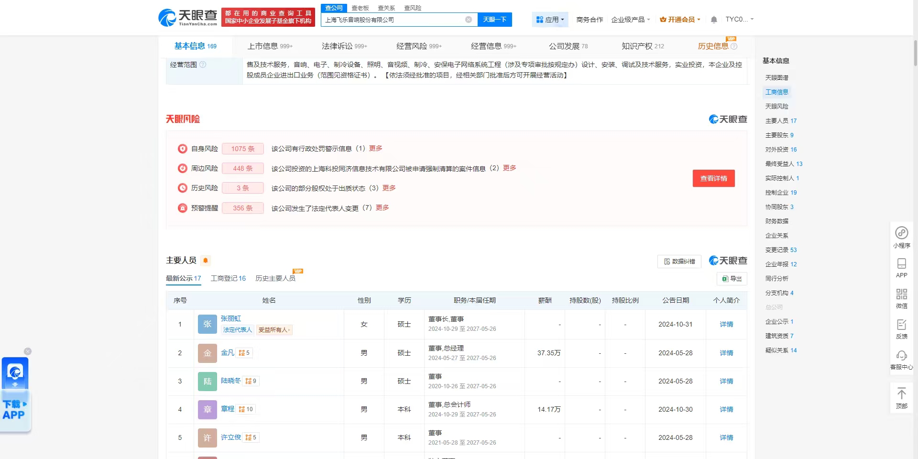The width and height of the screenshot is (918, 459).
Task: Switch to the 公司发展 tab
Action: point(568,46)
